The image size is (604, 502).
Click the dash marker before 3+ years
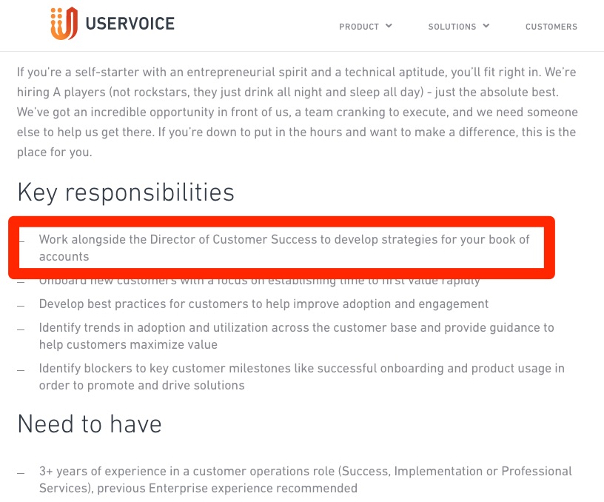[x=21, y=473]
